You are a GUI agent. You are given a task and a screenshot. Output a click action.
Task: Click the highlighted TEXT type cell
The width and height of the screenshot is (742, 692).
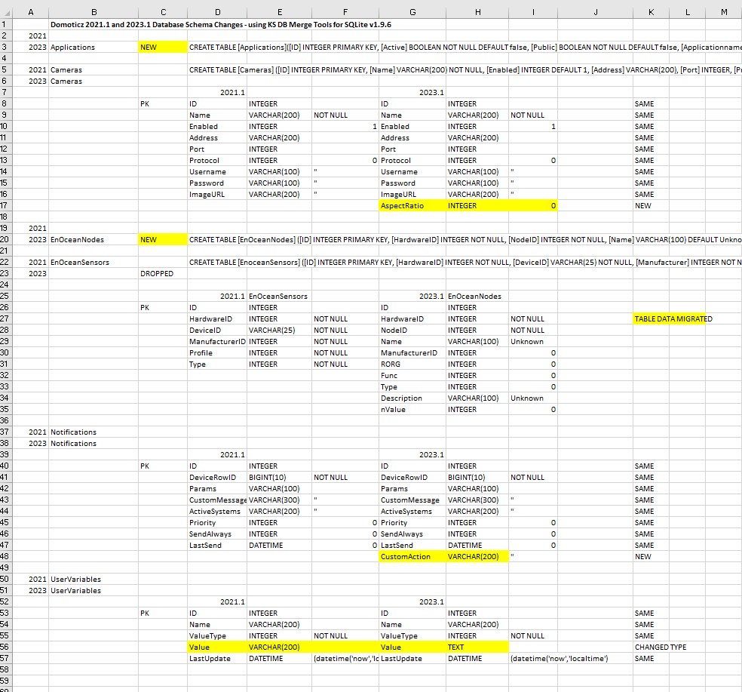pos(477,647)
